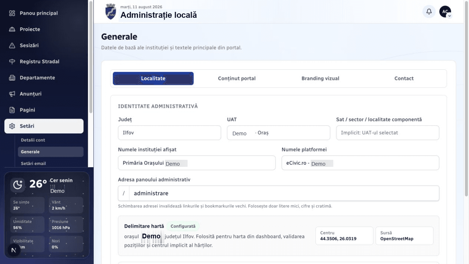This screenshot has height=264, width=469.
Task: Click the Umiditate 56% tile
Action: (27, 224)
